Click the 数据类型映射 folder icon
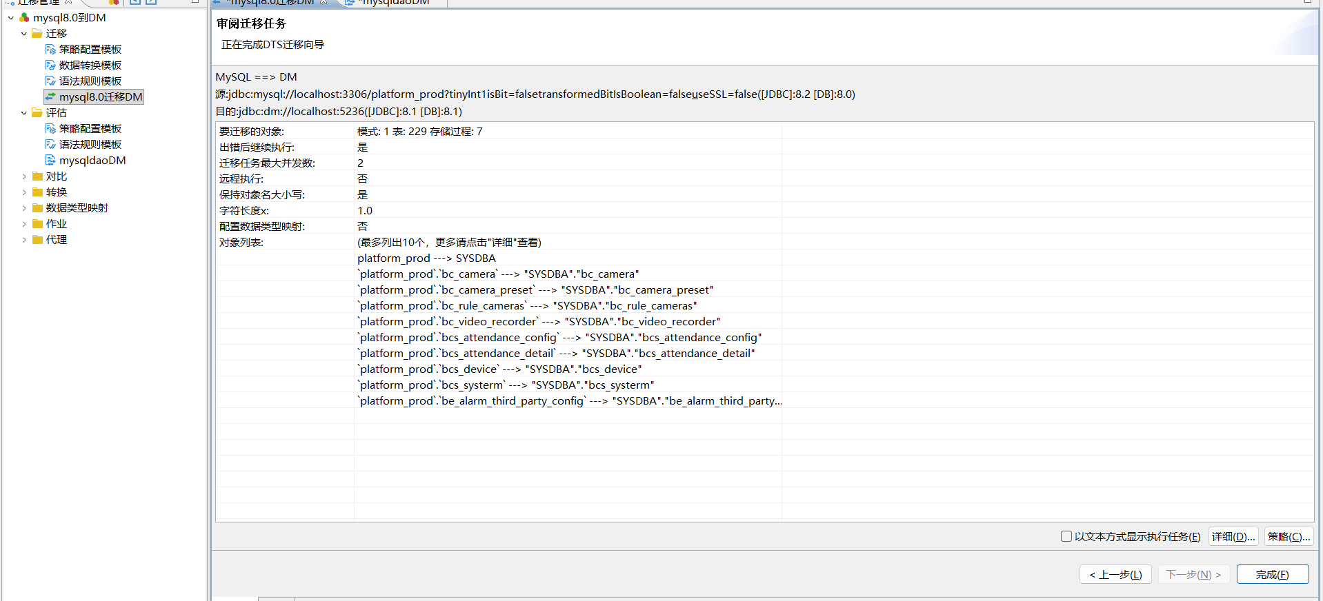 [37, 208]
